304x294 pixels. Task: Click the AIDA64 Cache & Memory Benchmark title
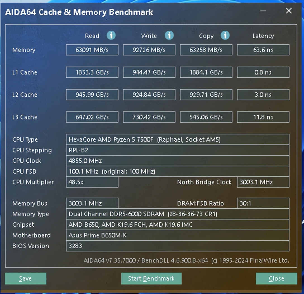79,12
